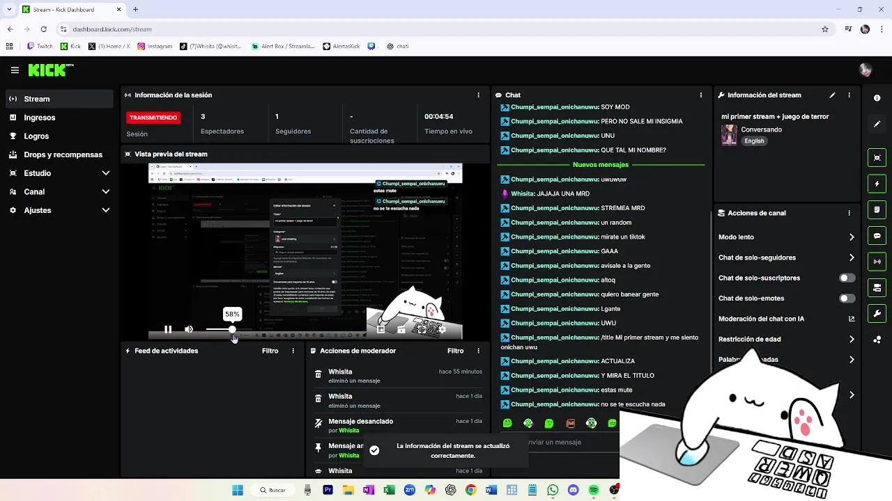
Task: Select Drops y recompensas in left navigation
Action: [x=59, y=154]
